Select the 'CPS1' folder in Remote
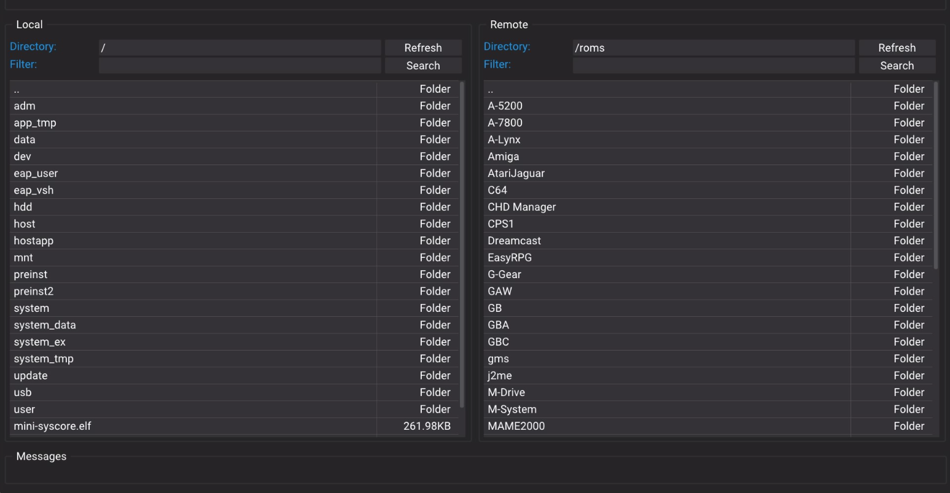This screenshot has width=950, height=493. coord(709,224)
